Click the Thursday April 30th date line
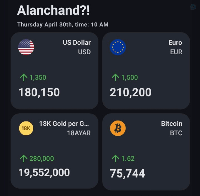 pyautogui.click(x=63, y=24)
